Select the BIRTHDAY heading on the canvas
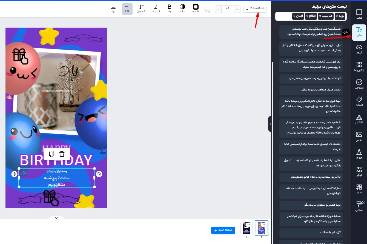The width and height of the screenshot is (367, 244). pyautogui.click(x=56, y=160)
